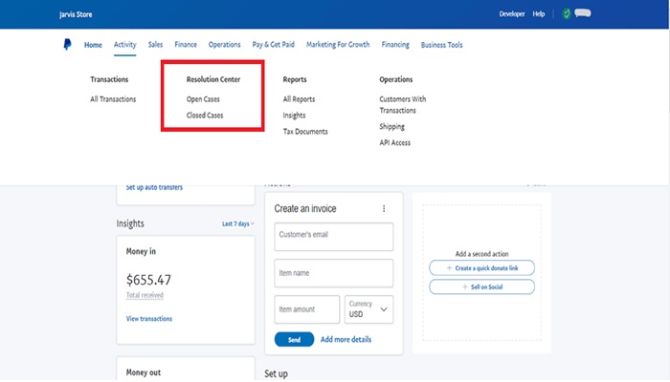Expand the Currency USD dropdown

coord(370,309)
